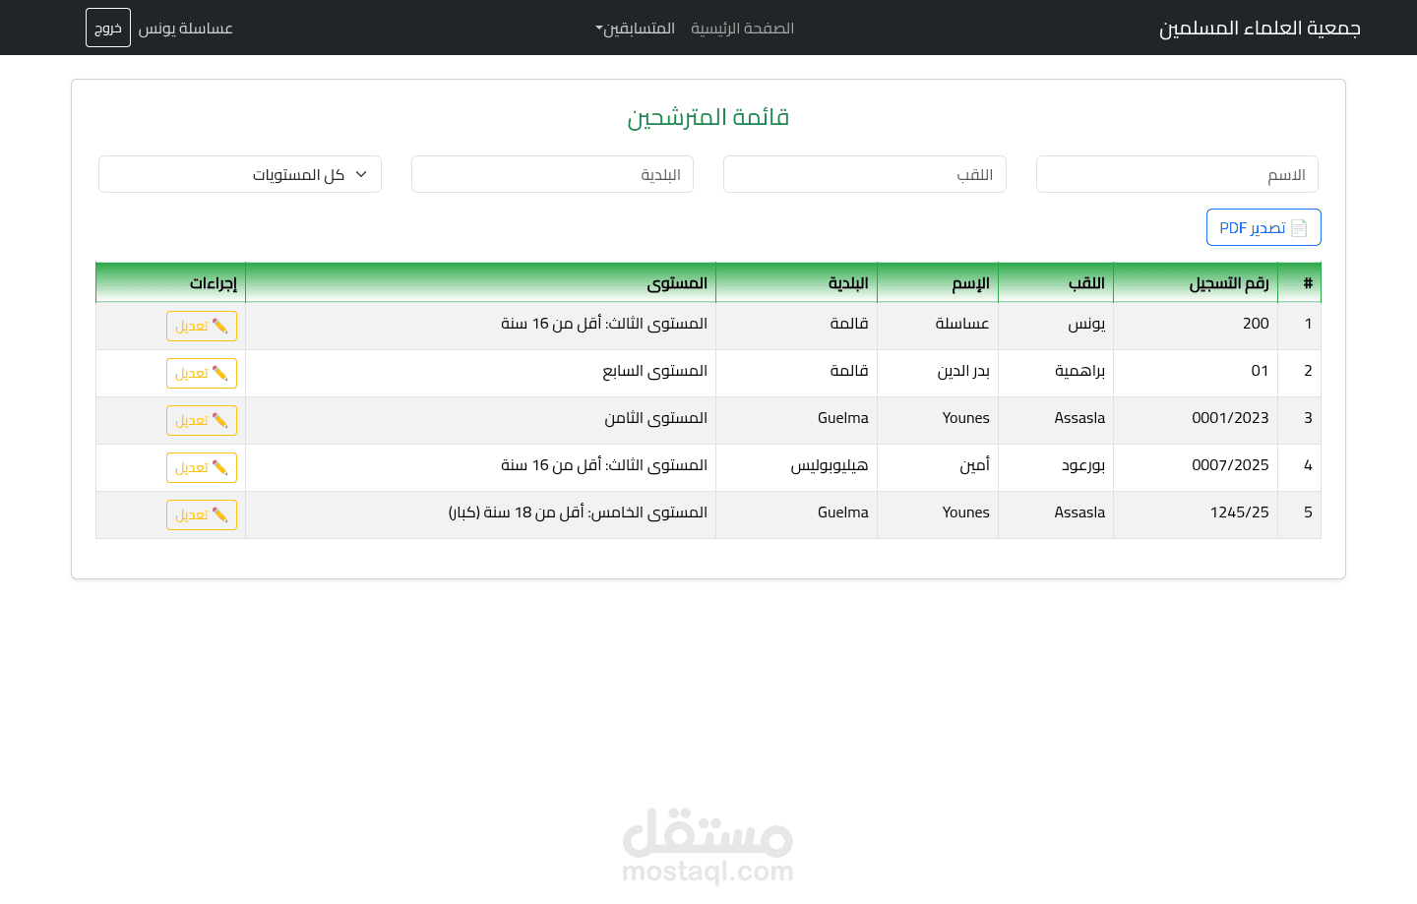Screen dimensions: 1417x904
Task: Go to الصفحة الرئيسية home link
Action: [742, 29]
